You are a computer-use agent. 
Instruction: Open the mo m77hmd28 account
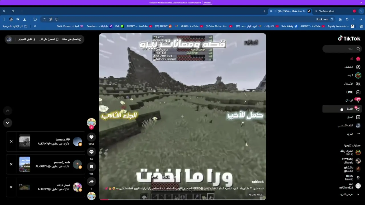point(350,186)
